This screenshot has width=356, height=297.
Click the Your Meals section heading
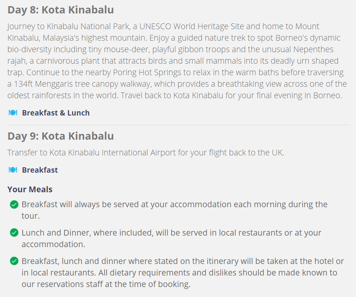pyautogui.click(x=30, y=190)
